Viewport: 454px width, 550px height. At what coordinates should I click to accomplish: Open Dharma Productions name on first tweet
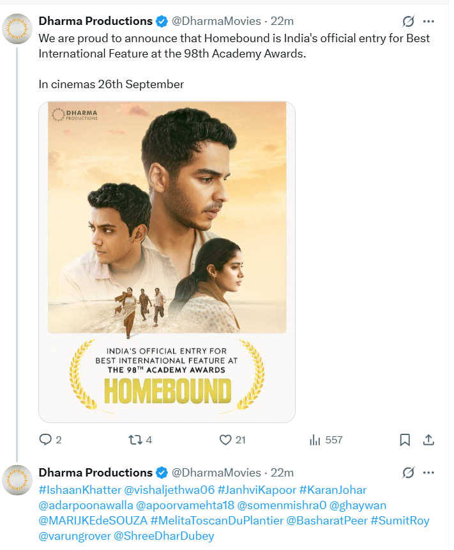(x=95, y=21)
